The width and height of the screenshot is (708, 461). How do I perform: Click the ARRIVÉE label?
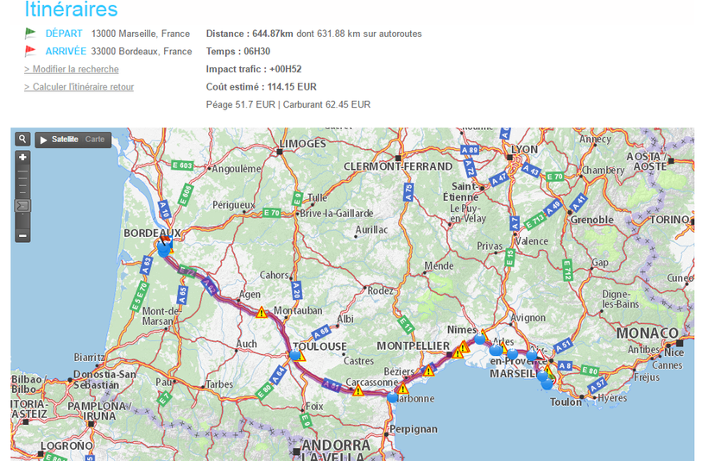coord(66,52)
